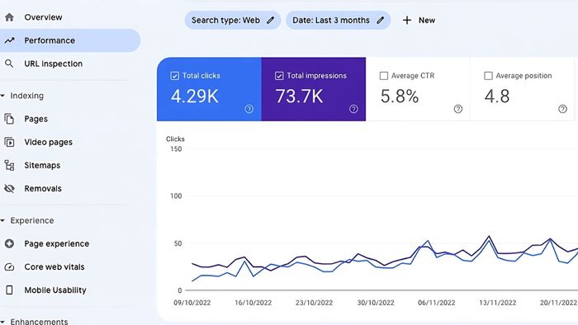Click the Date: Last 3 months chip
Viewport: 578px width, 325px height.
click(x=338, y=21)
